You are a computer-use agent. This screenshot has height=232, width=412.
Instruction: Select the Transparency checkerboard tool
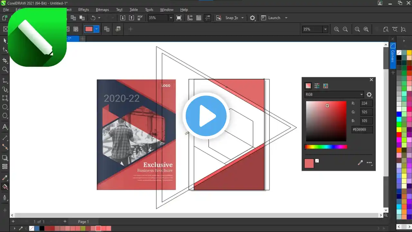pyautogui.click(x=5, y=167)
